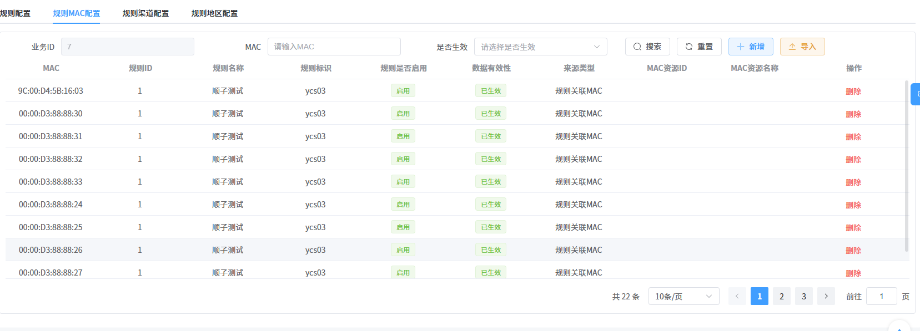Delete the 00:00:D3:88:88:27 row
Viewport: 920px width, 331px height.
pos(853,273)
